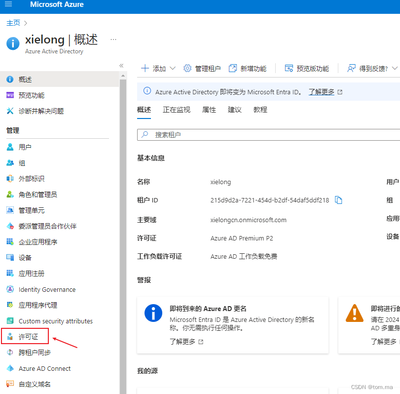Click the 用户 person icon

10,147
